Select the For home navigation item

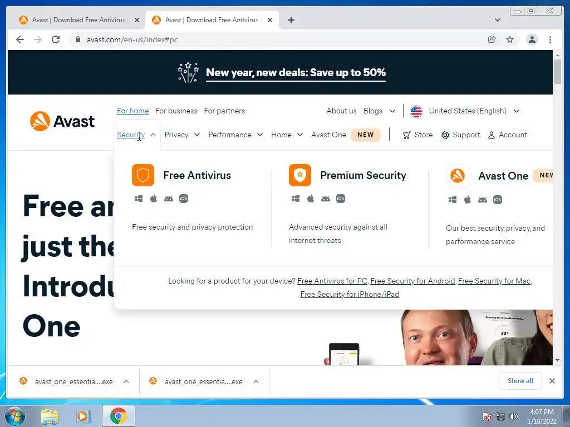click(132, 111)
